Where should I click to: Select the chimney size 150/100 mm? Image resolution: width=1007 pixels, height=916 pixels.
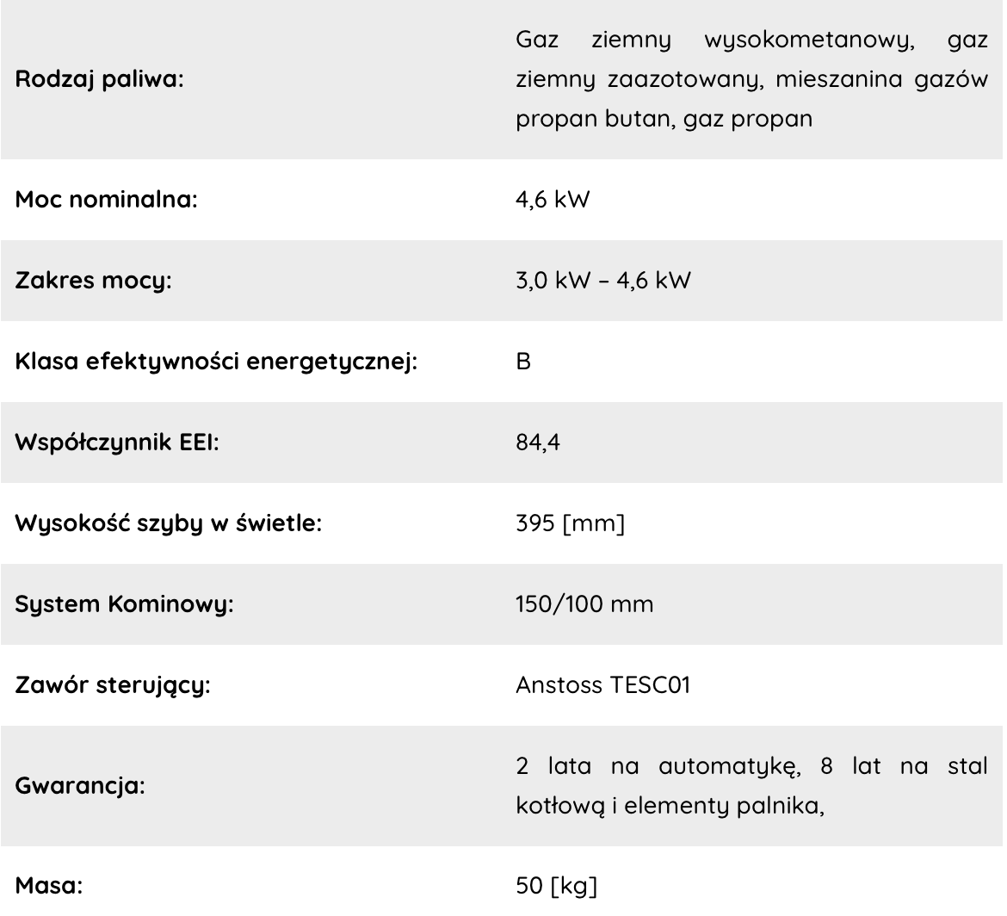pos(584,605)
